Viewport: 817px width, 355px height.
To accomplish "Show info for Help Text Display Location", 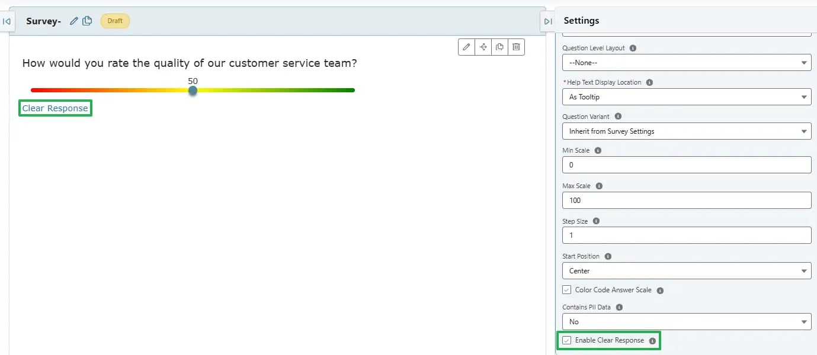I will click(x=649, y=82).
